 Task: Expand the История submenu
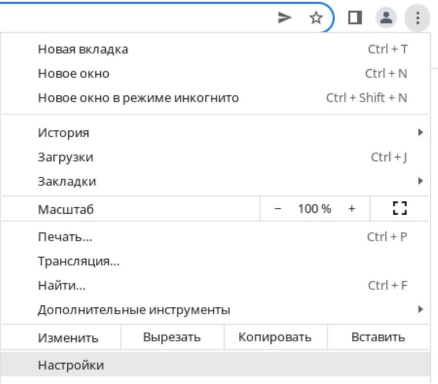coord(215,132)
